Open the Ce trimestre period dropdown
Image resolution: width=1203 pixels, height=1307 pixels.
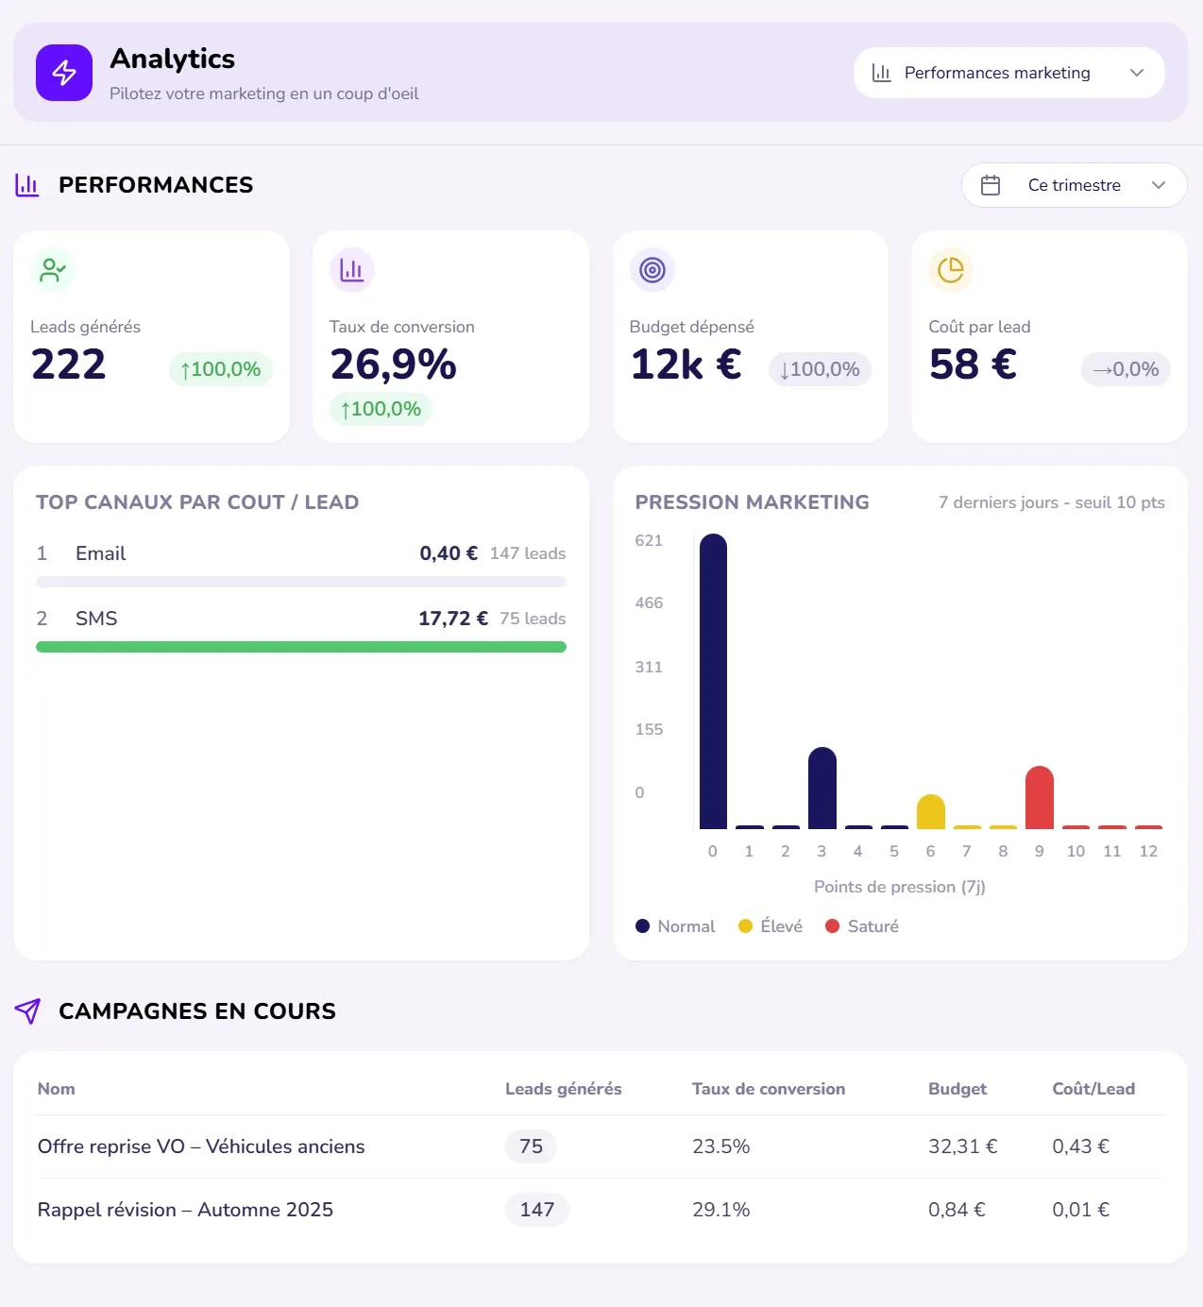(x=1074, y=185)
